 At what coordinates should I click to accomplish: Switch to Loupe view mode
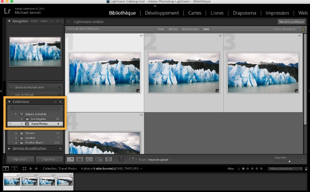pos(80,159)
